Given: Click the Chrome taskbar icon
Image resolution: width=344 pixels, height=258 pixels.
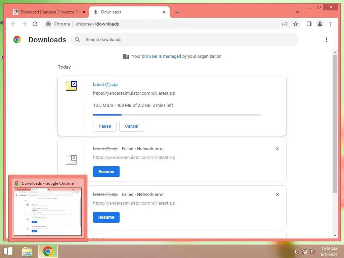Looking at the screenshot, I should [x=48, y=251].
